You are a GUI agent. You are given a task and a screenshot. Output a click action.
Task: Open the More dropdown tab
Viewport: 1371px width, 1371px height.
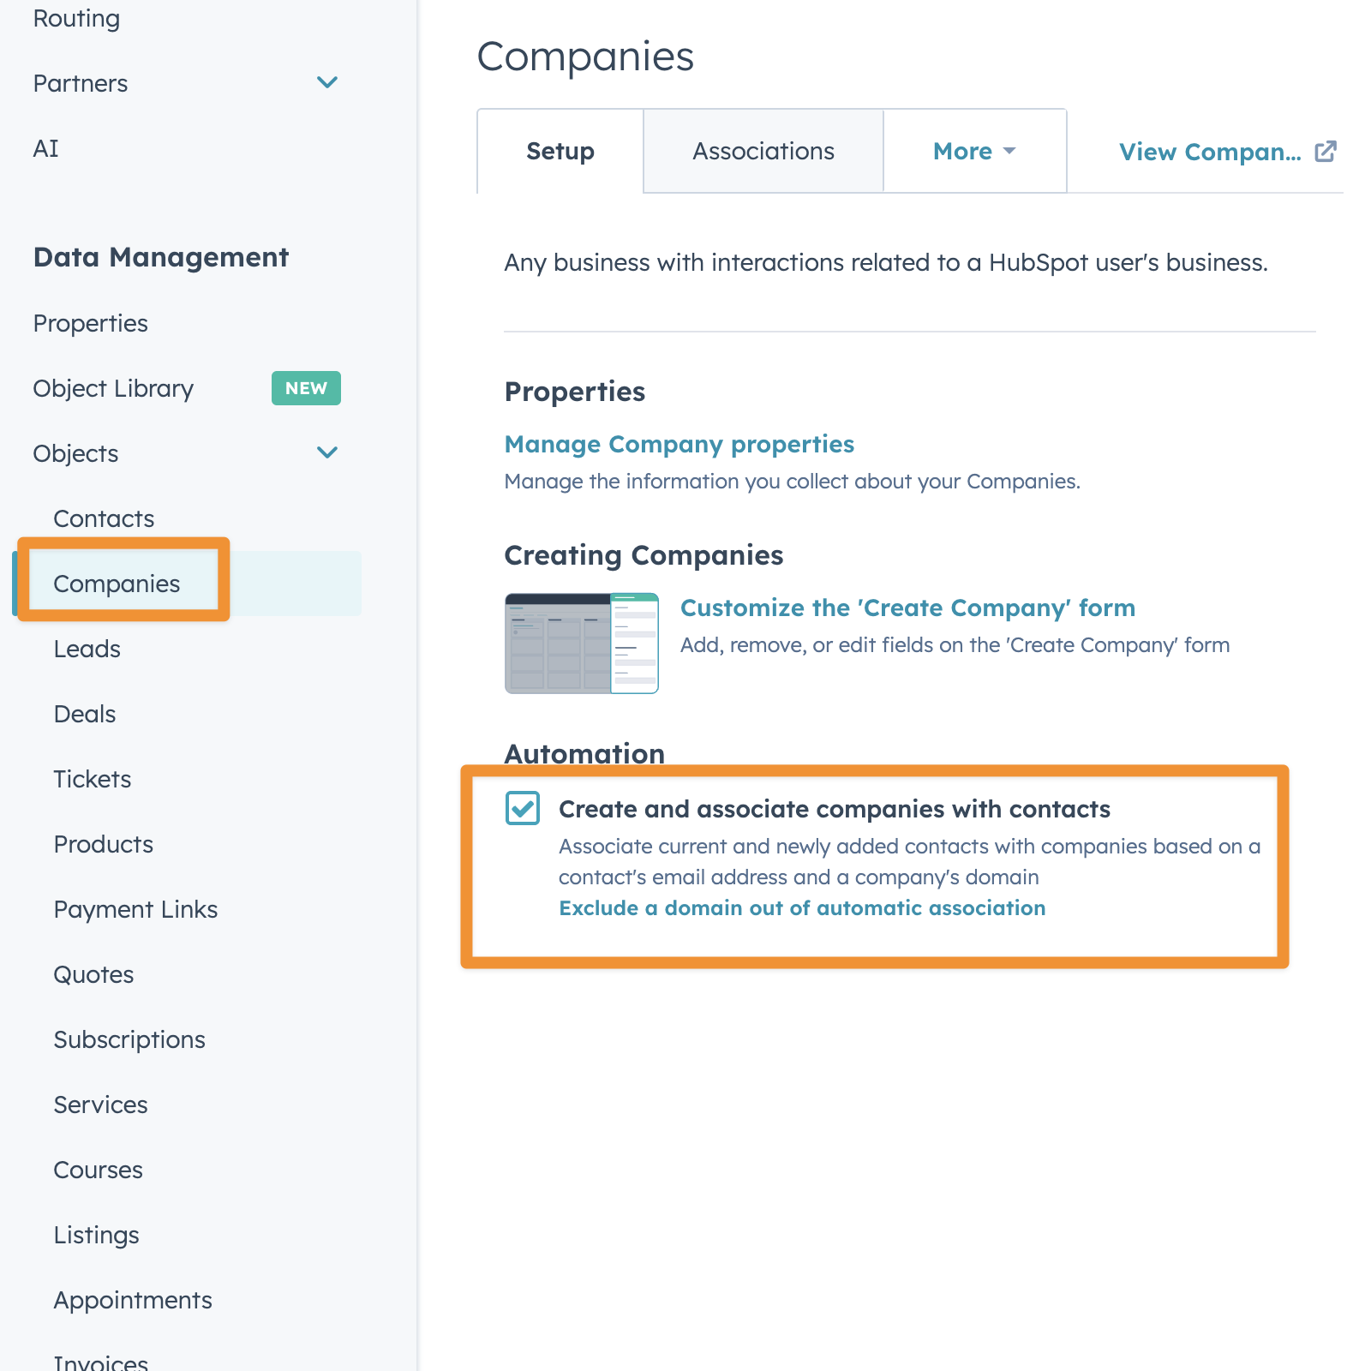point(974,152)
